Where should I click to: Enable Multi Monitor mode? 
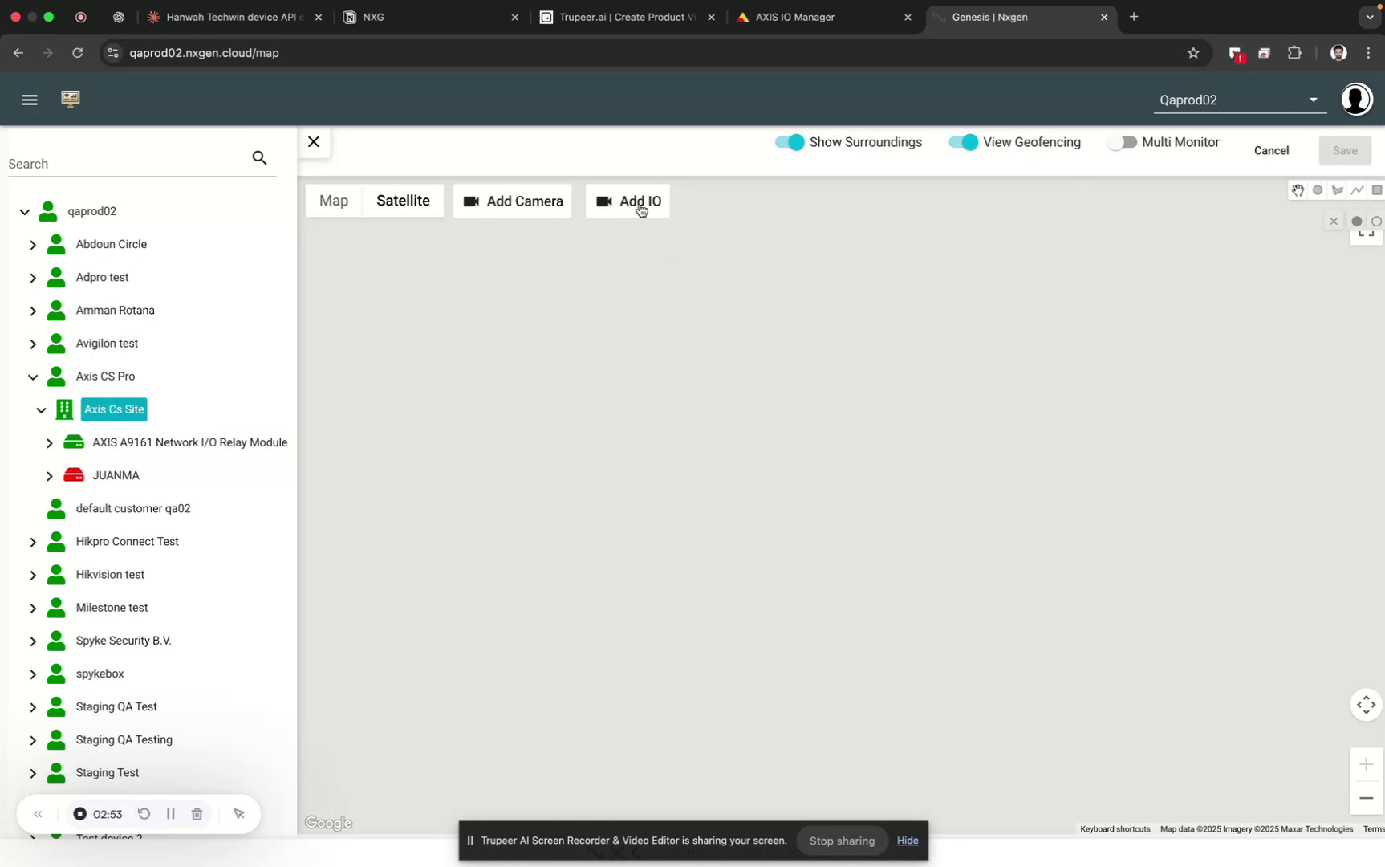(x=1123, y=141)
